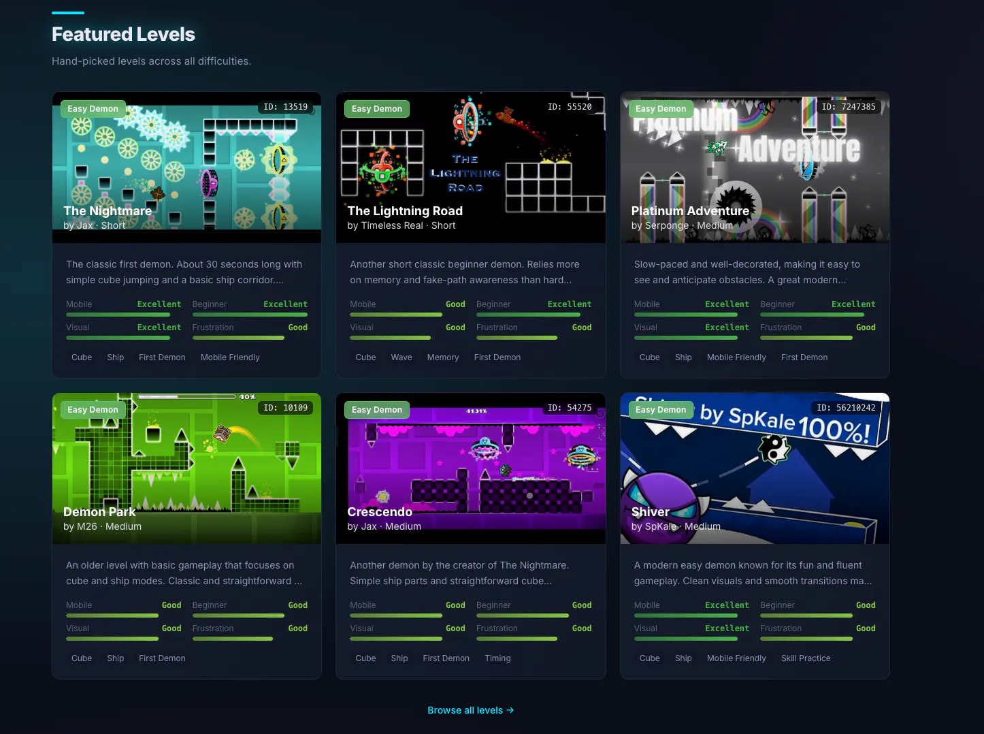The width and height of the screenshot is (984, 734).
Task: Click the Beginner rating bar on Platinum Adventure
Action: tap(818, 315)
